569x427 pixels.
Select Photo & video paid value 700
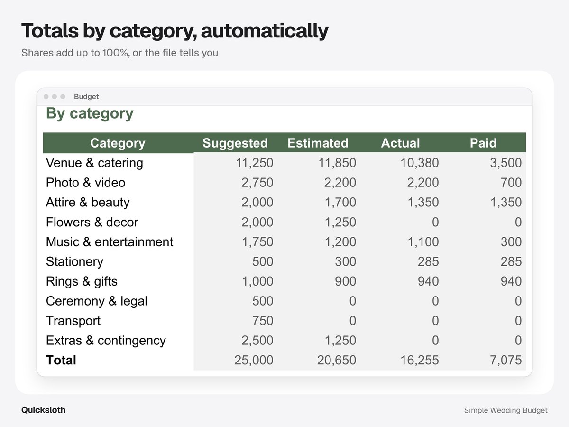click(x=511, y=183)
